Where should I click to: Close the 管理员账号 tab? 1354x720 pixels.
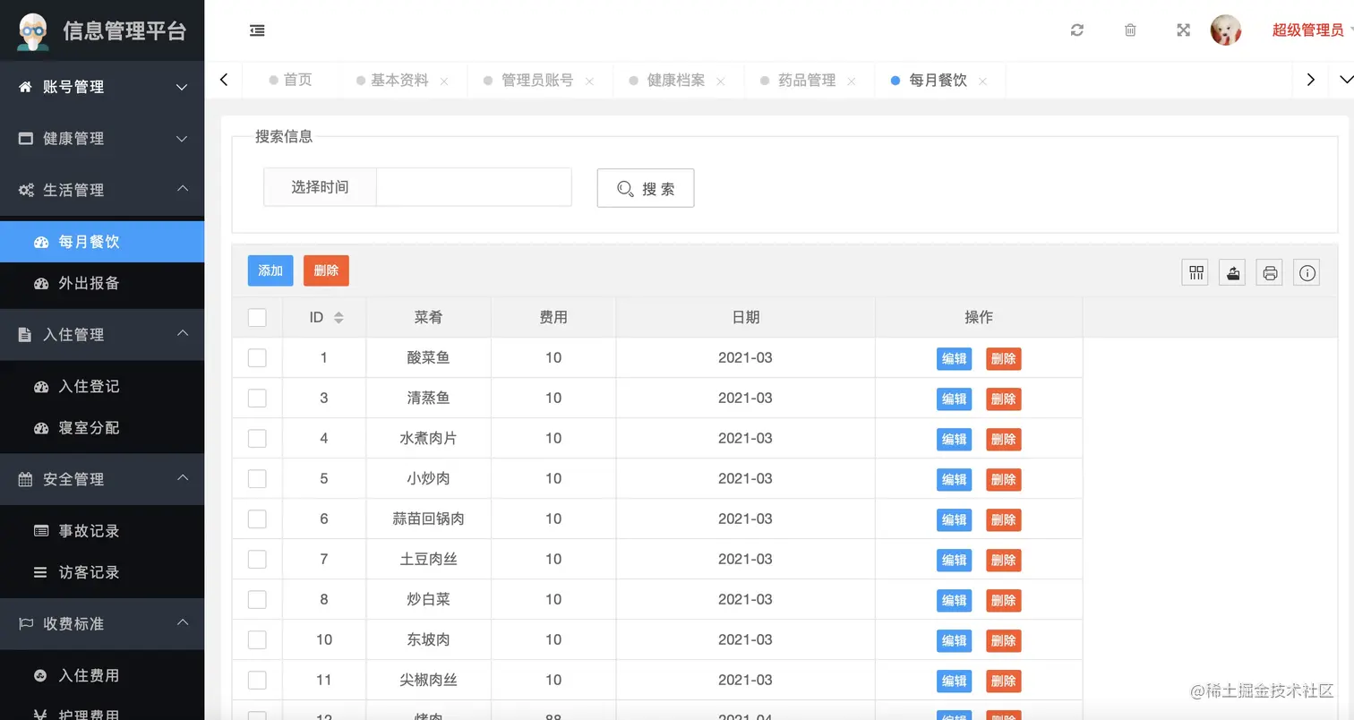coord(589,81)
